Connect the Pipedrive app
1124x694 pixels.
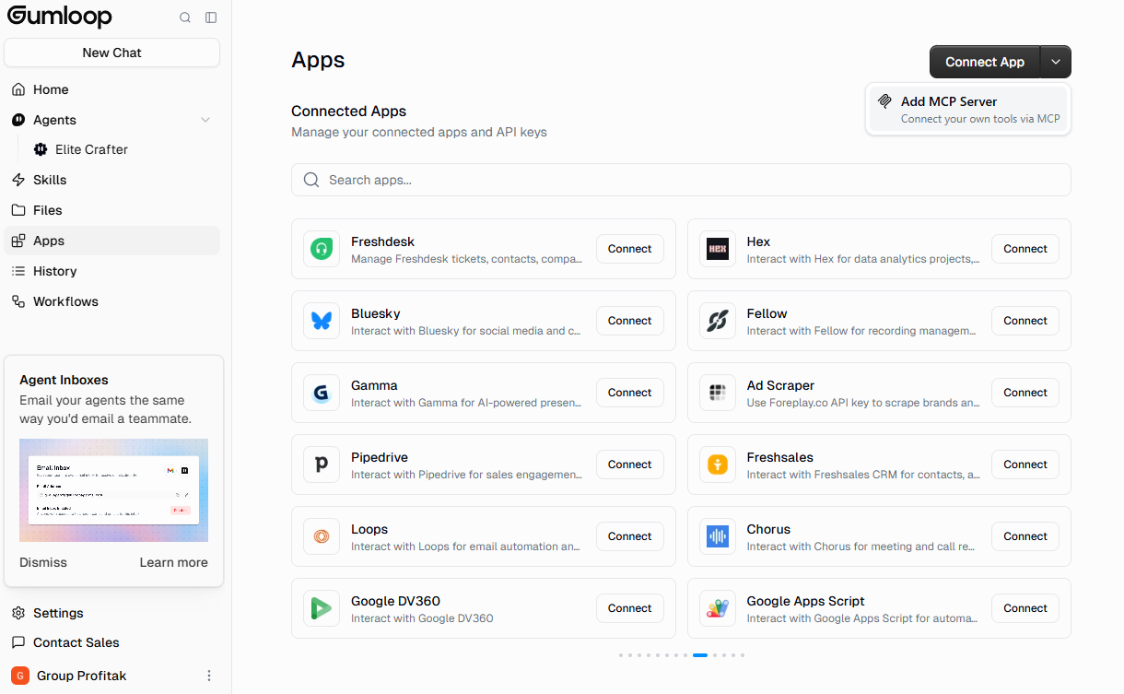pyautogui.click(x=630, y=465)
